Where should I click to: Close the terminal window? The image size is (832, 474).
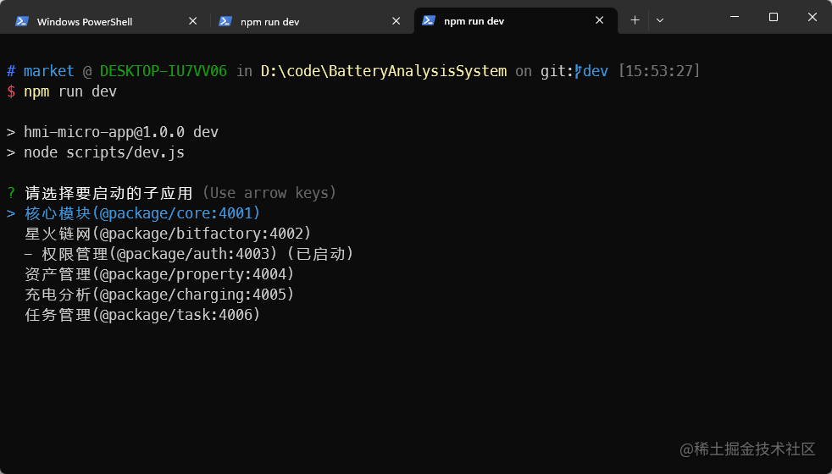pos(813,17)
